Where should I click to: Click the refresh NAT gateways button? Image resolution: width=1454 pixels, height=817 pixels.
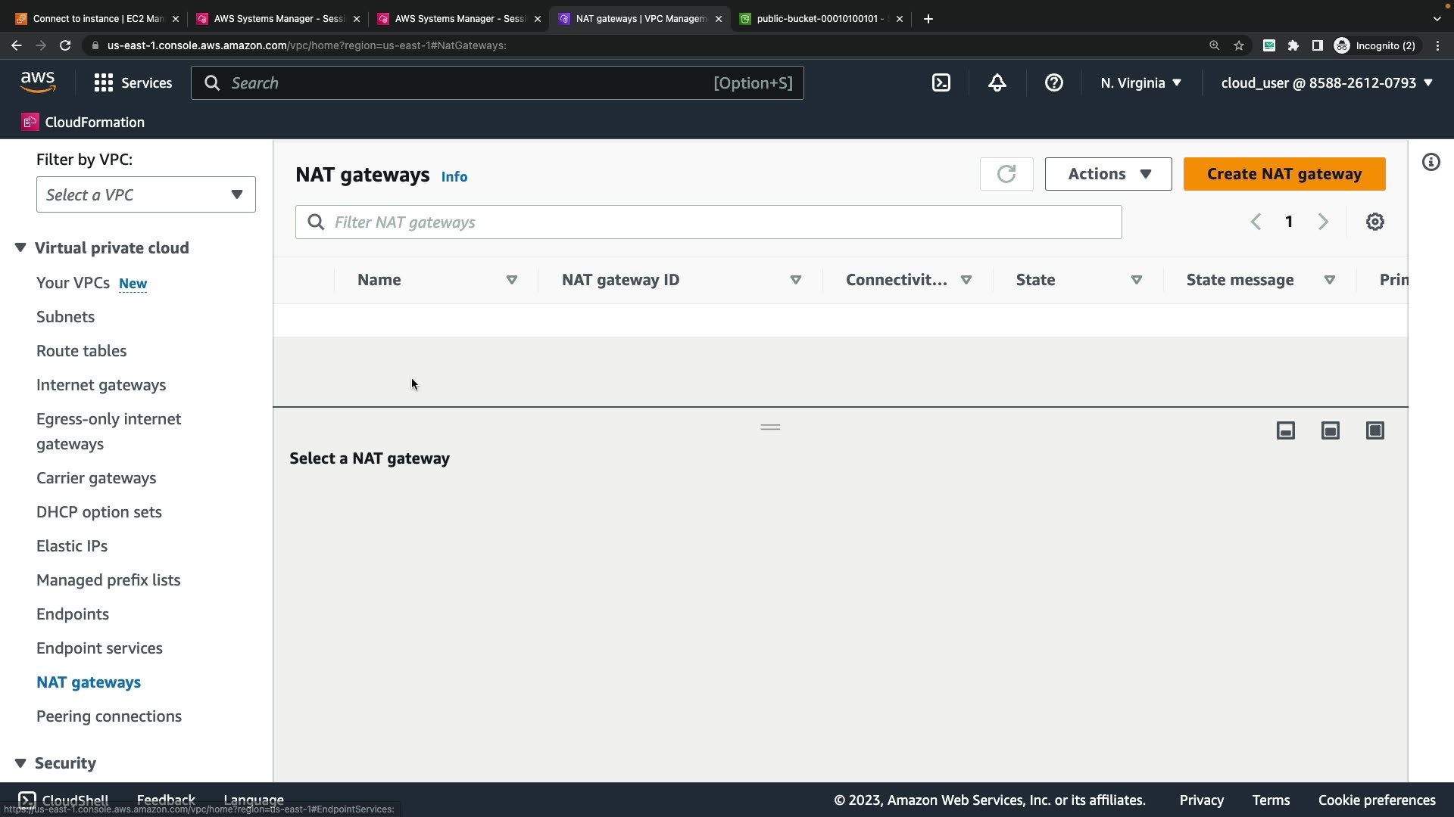point(1006,174)
